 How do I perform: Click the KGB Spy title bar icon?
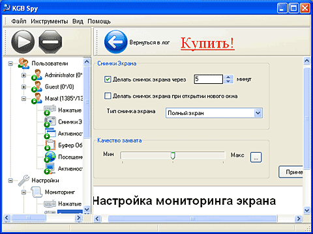7,8
